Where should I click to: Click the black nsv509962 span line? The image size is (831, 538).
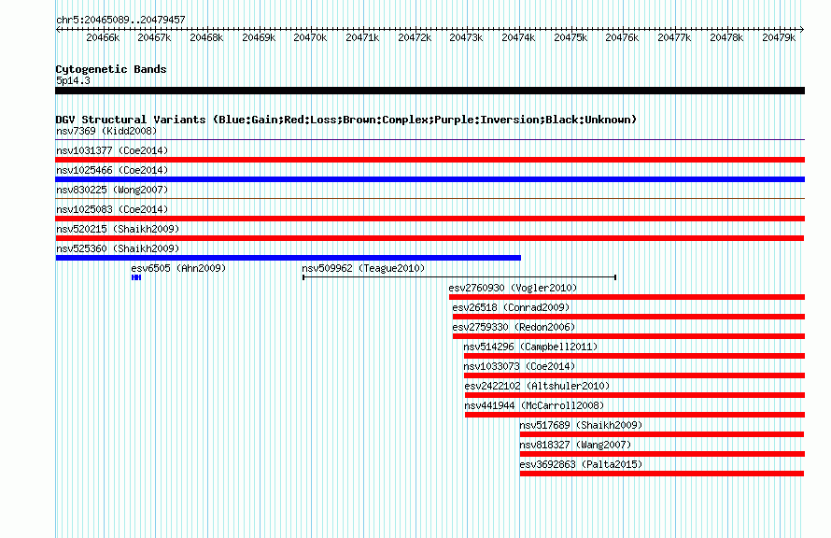(459, 277)
